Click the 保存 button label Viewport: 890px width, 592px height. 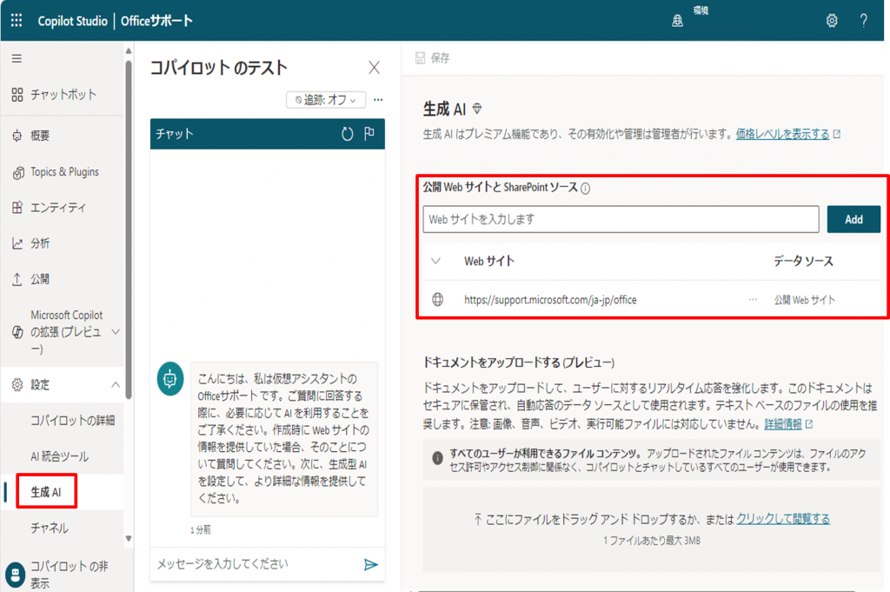[440, 58]
